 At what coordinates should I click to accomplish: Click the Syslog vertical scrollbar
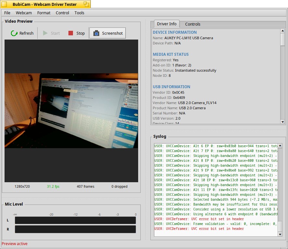click(280, 188)
